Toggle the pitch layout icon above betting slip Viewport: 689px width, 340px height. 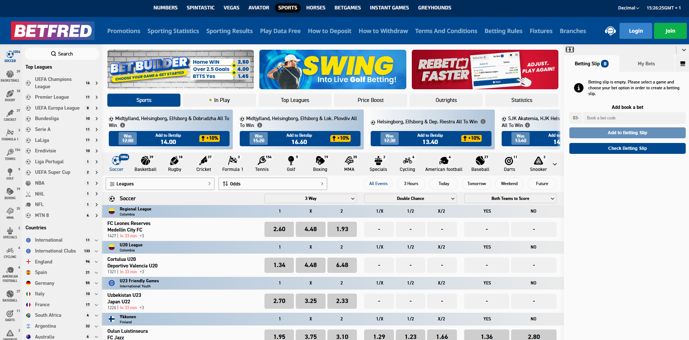pos(570,50)
